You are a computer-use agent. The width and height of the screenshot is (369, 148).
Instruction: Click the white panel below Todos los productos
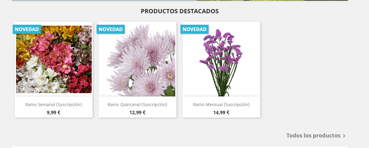(x=180, y=147)
